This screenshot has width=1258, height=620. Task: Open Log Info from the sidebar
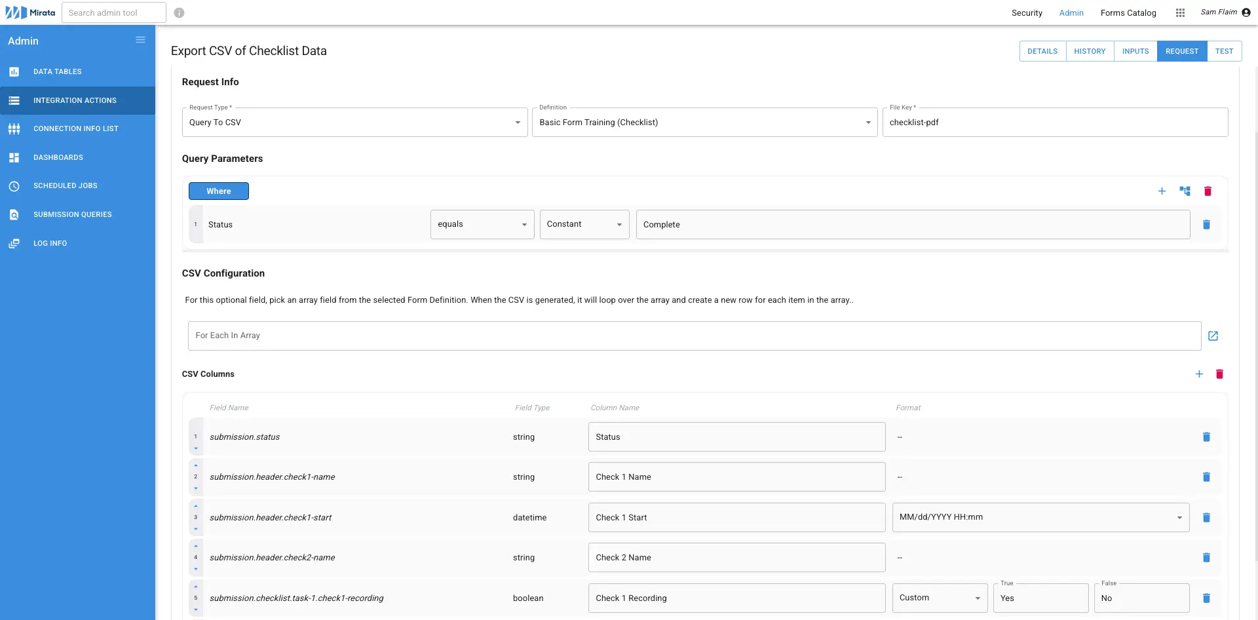(50, 243)
